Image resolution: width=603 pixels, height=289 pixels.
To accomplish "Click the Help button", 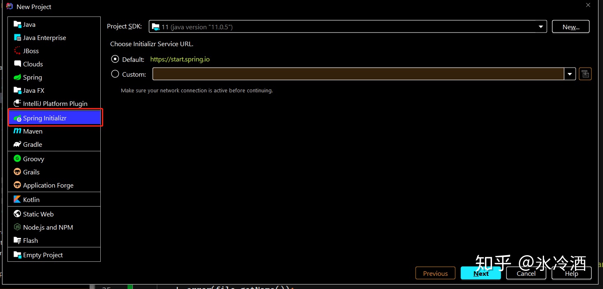I will coord(572,273).
